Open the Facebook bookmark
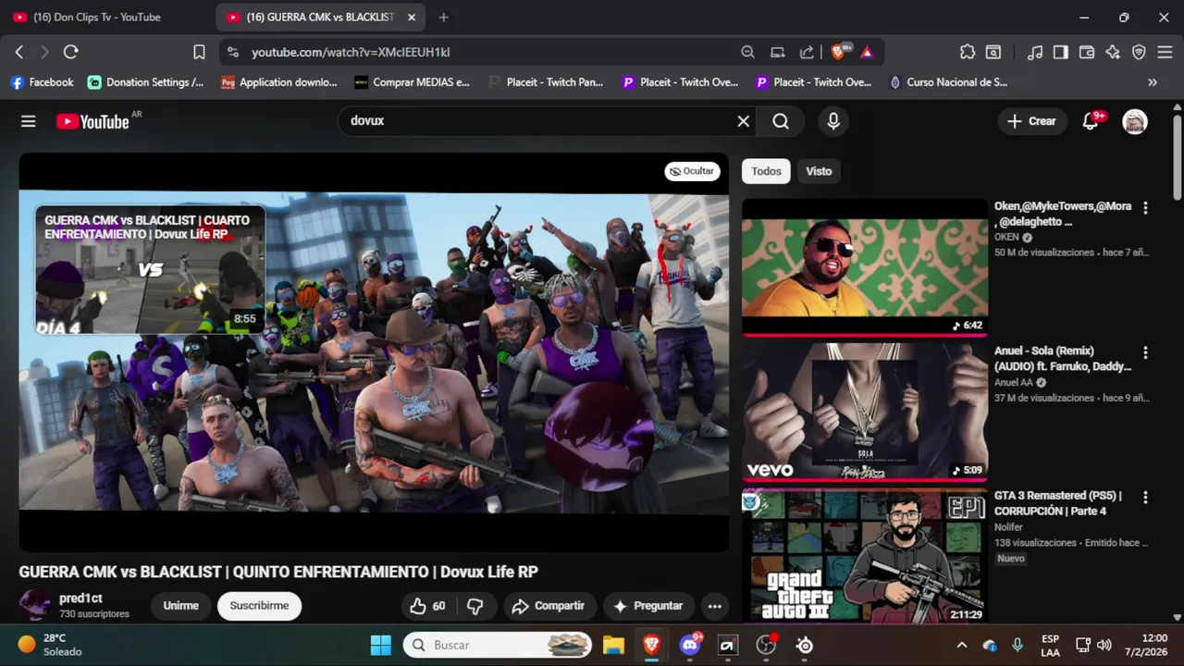 pyautogui.click(x=42, y=82)
